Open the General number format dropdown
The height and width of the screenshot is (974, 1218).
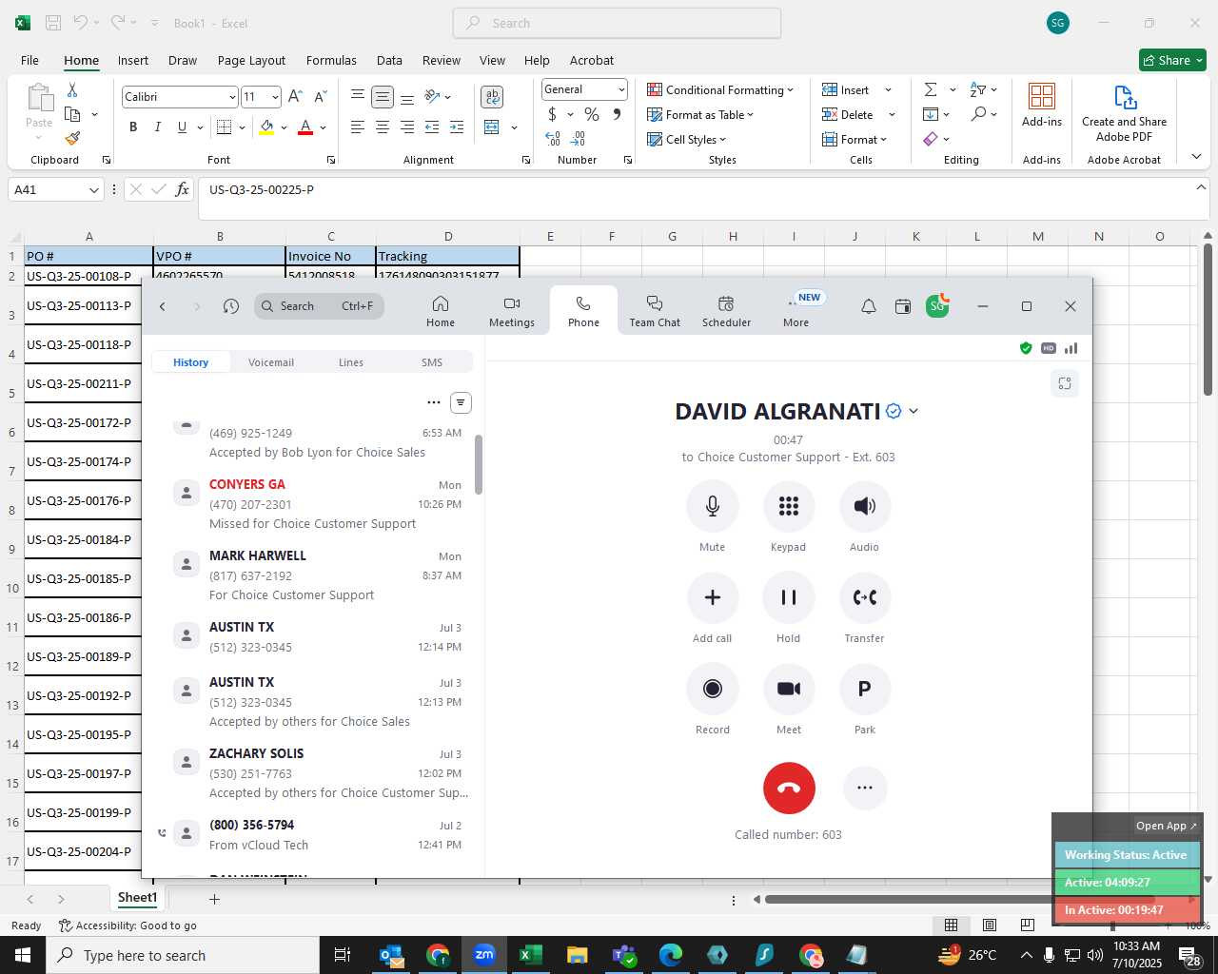click(621, 89)
